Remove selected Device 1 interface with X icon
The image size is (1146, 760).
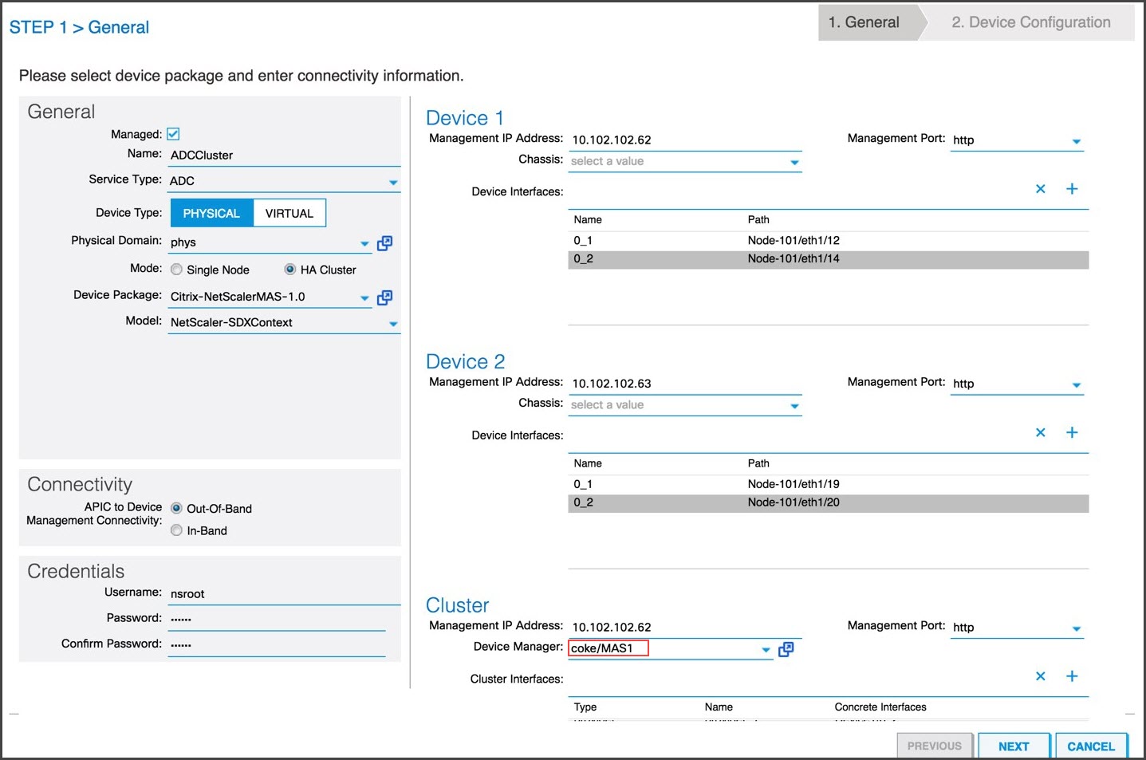1040,189
